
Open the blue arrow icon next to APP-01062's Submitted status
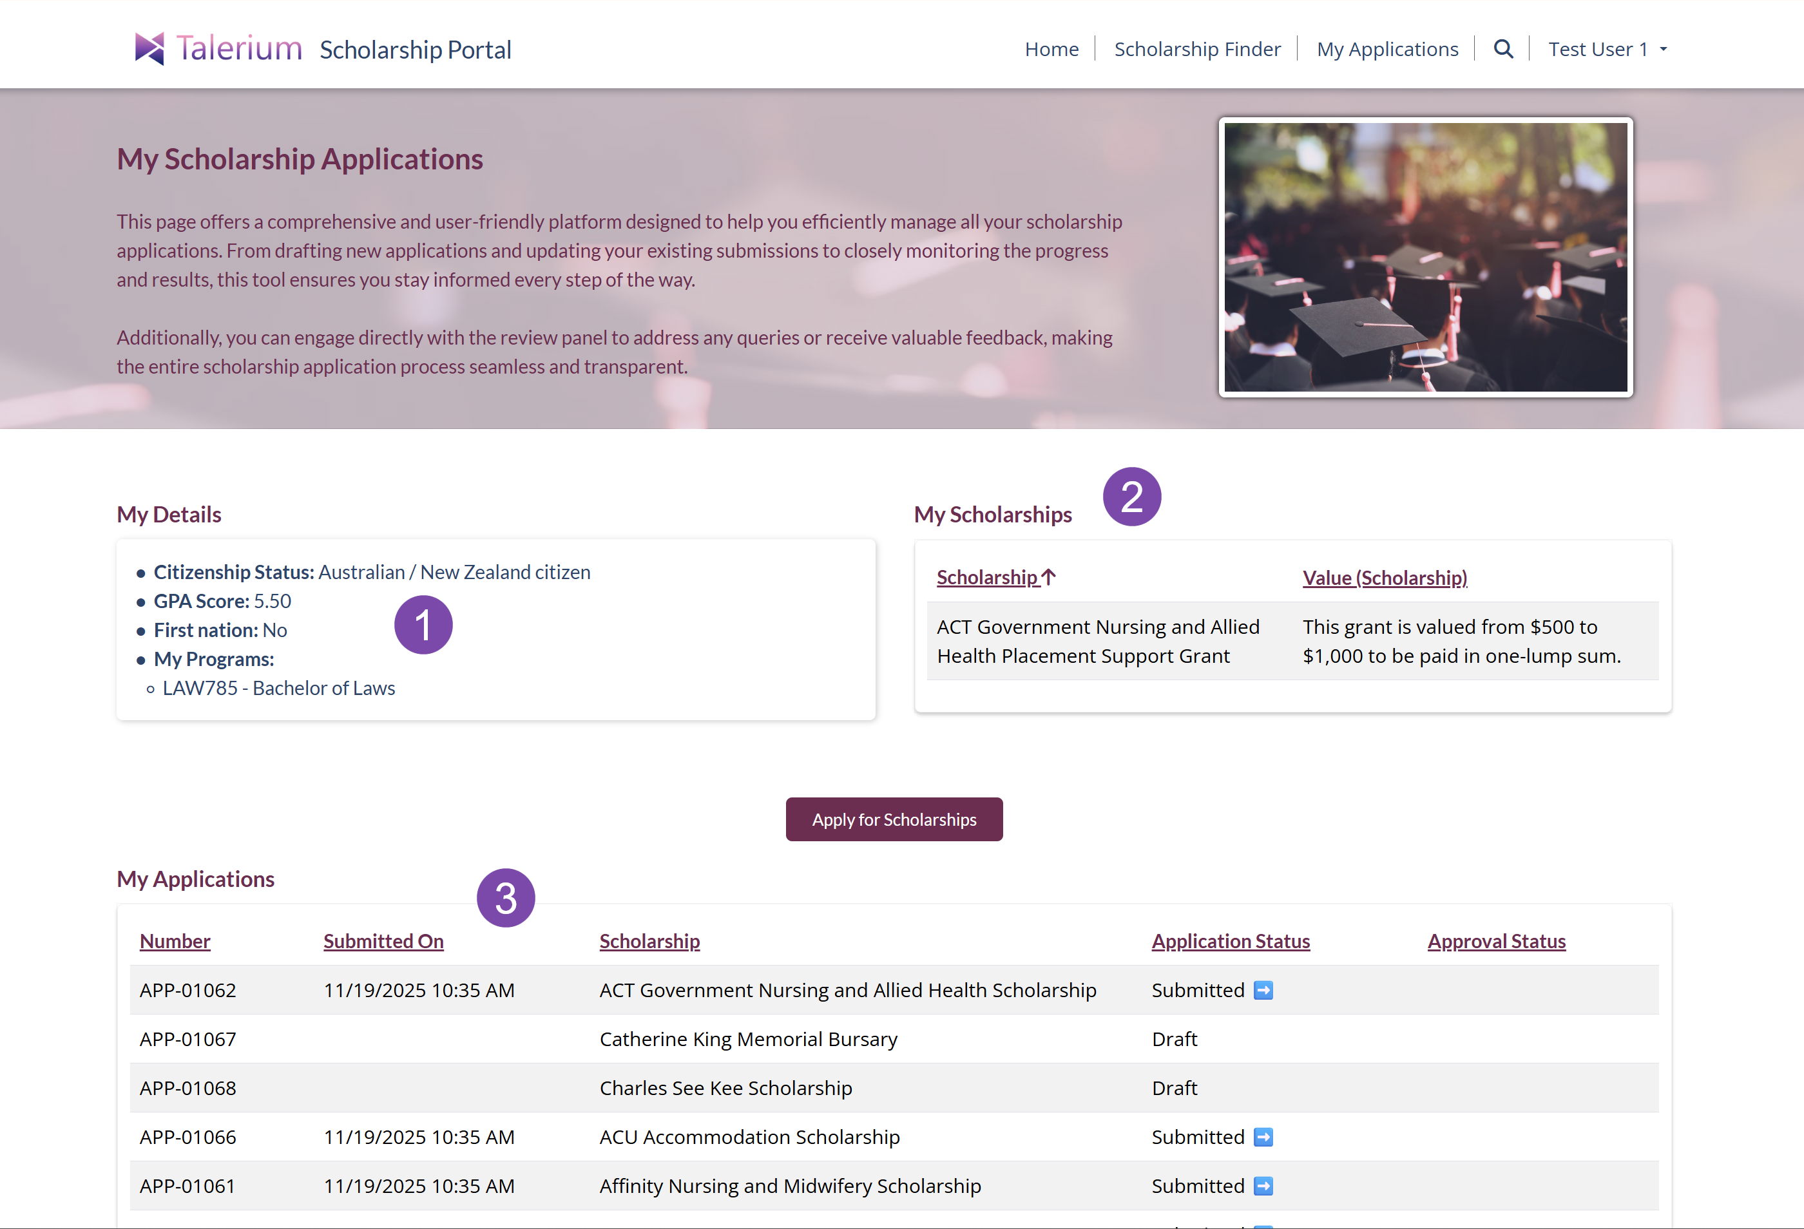[1263, 990]
